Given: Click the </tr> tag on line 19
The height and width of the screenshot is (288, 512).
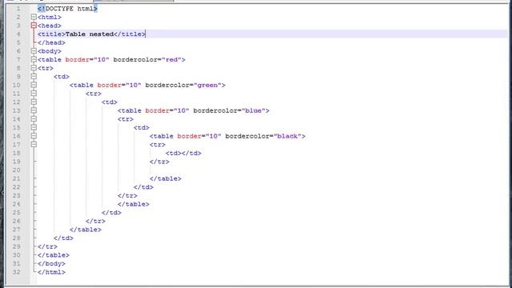Looking at the screenshot, I should pyautogui.click(x=159, y=162).
